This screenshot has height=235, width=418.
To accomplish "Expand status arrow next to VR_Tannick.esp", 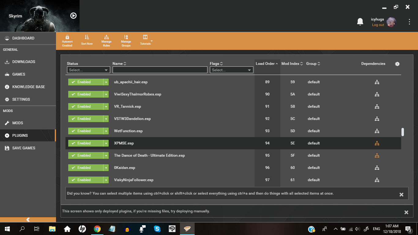I will [x=106, y=106].
